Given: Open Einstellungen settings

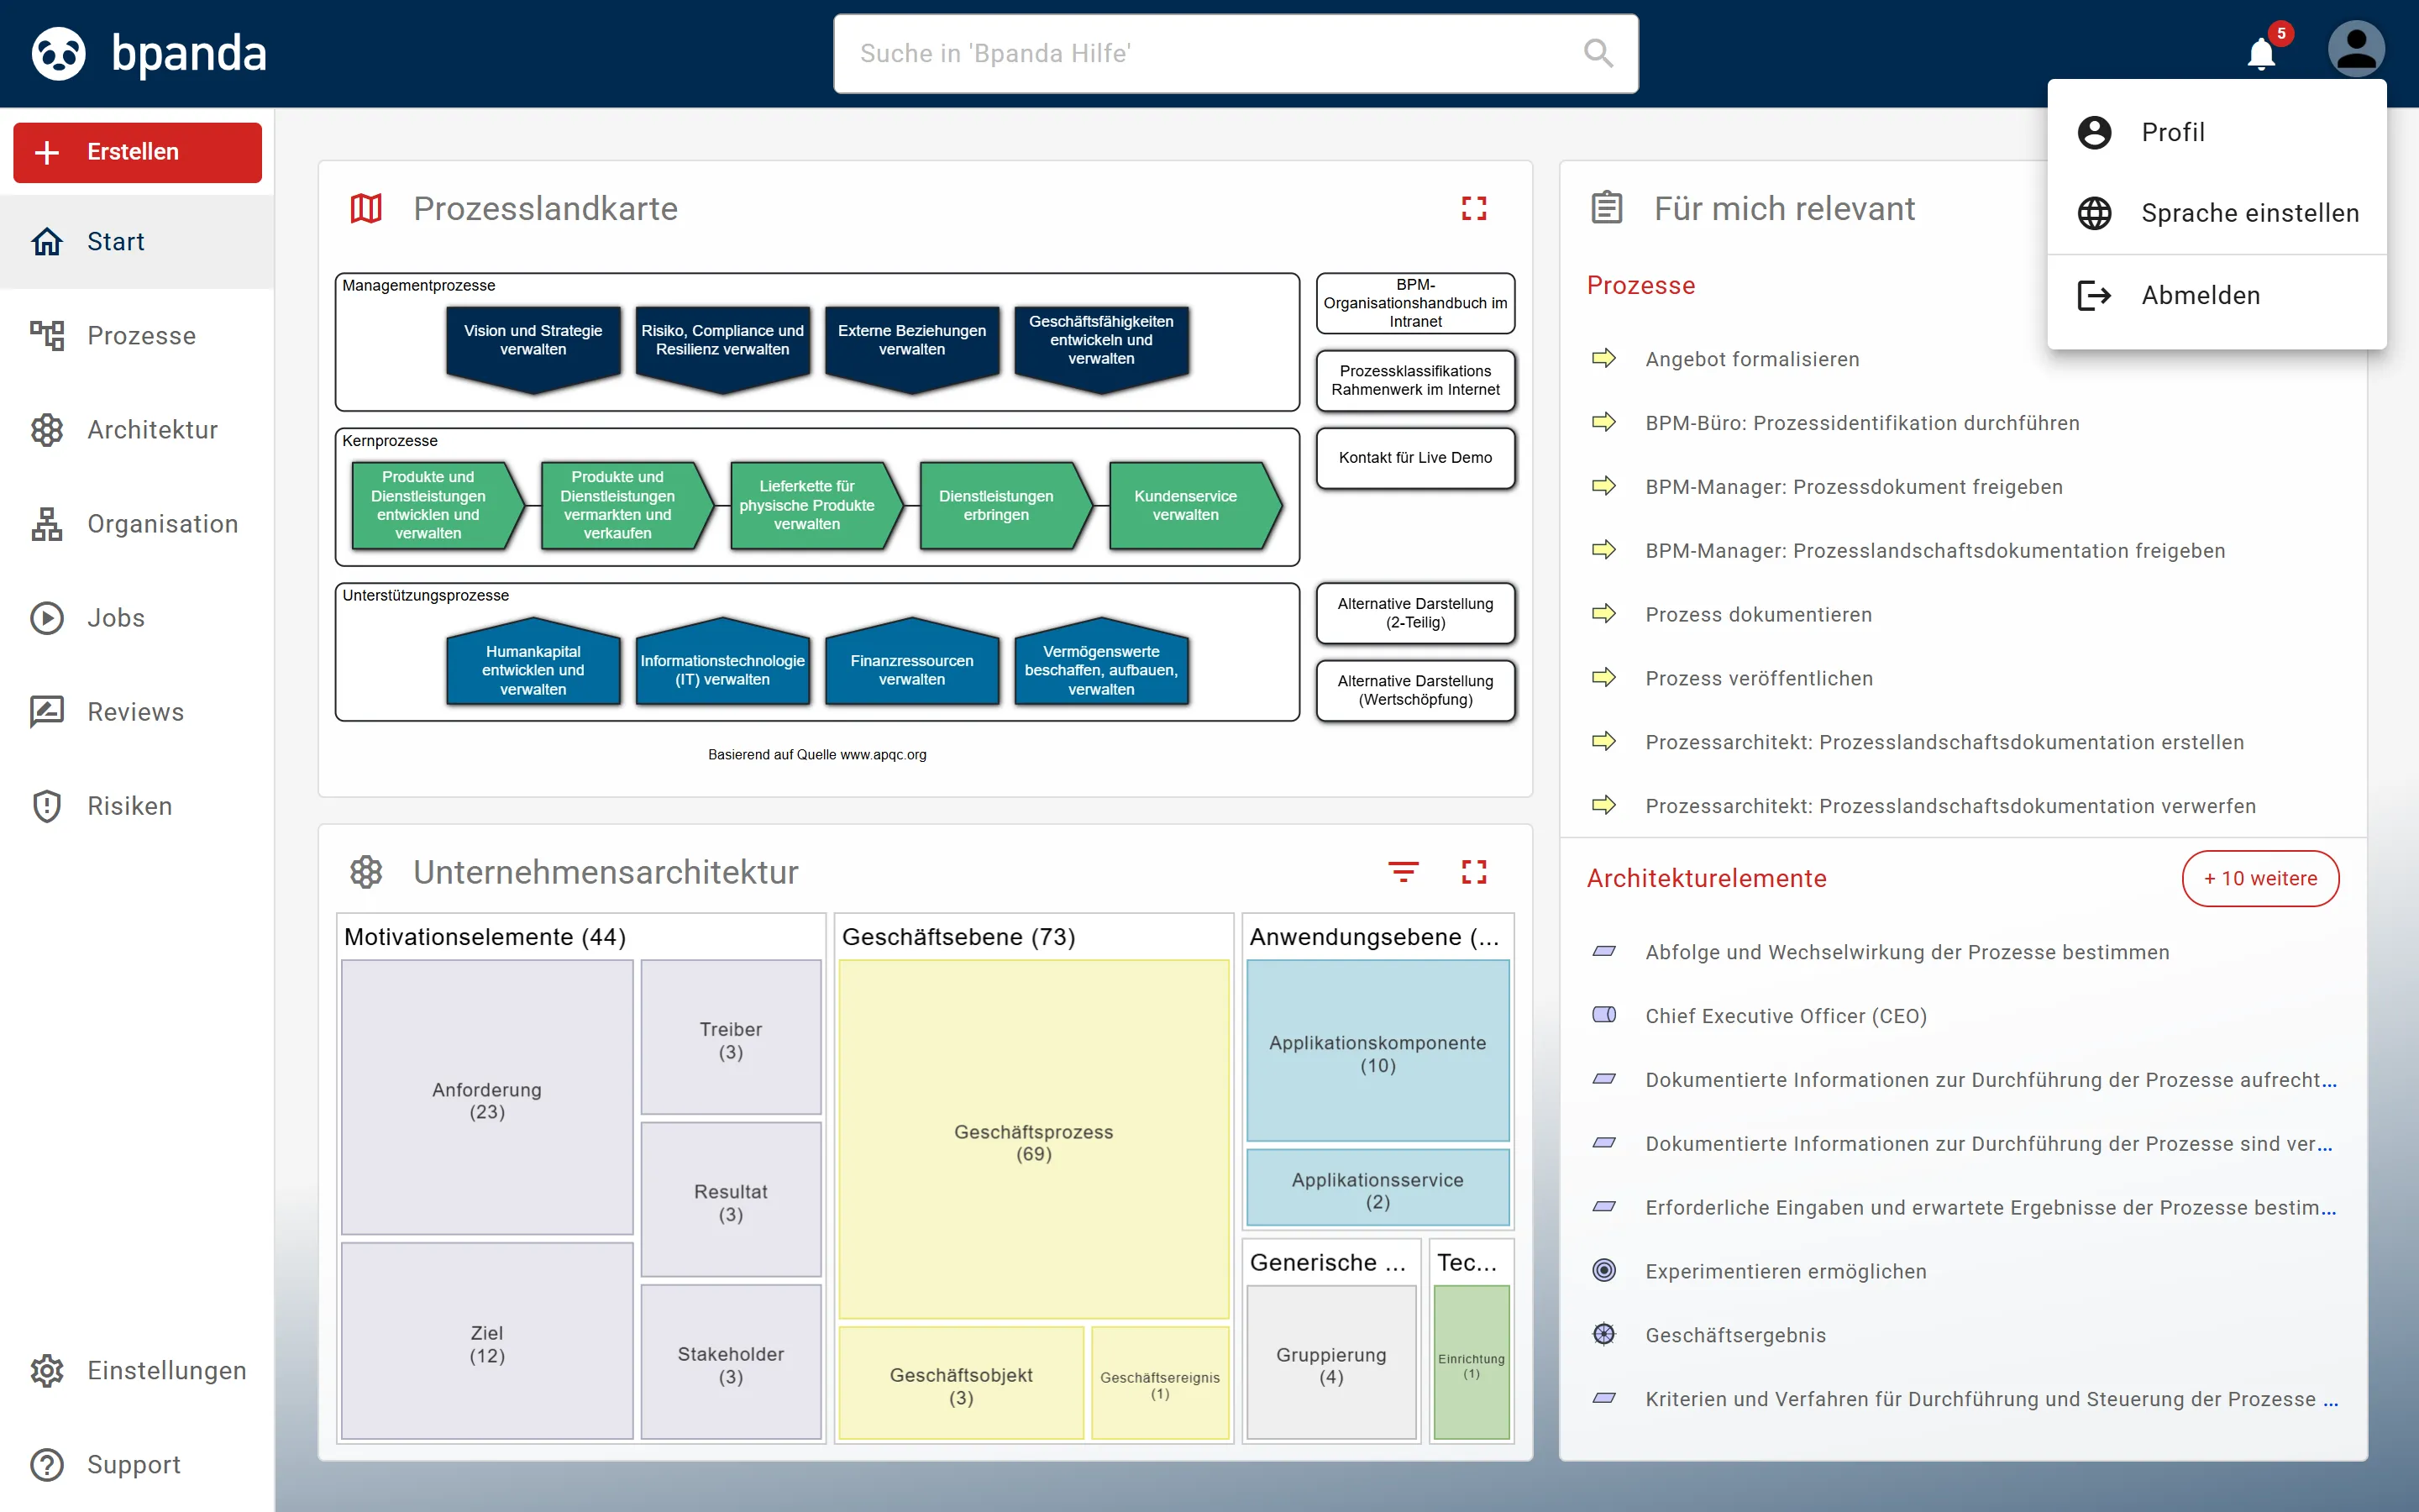Looking at the screenshot, I should pos(137,1370).
